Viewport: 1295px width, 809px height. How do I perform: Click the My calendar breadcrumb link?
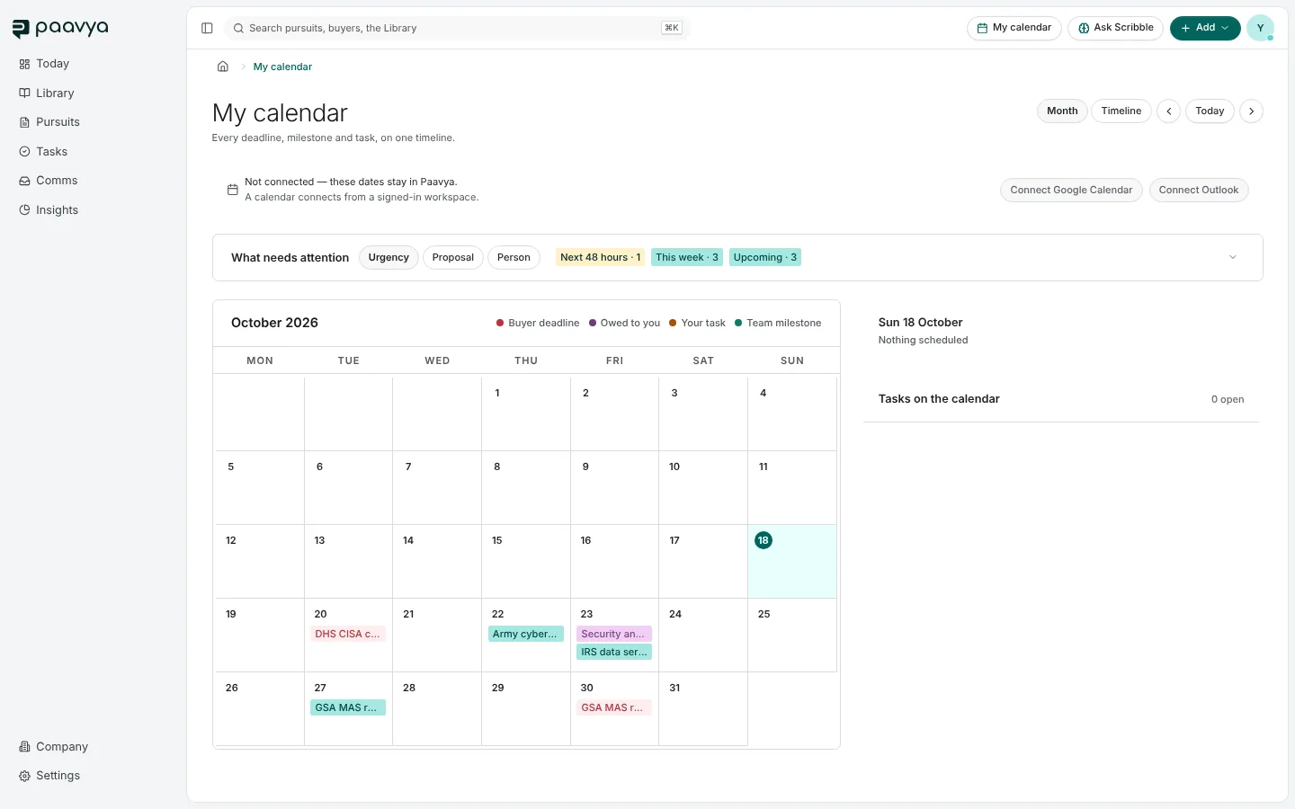(282, 67)
